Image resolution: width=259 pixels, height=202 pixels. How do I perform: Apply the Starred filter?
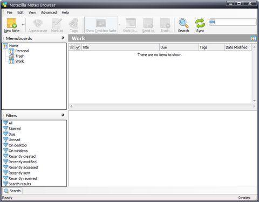click(12, 129)
